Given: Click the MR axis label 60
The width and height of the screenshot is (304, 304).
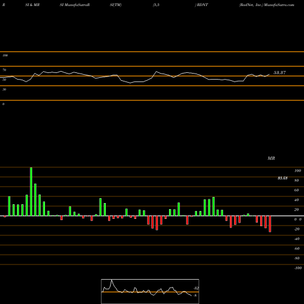Looking at the screenshot, I should pos(297,190).
